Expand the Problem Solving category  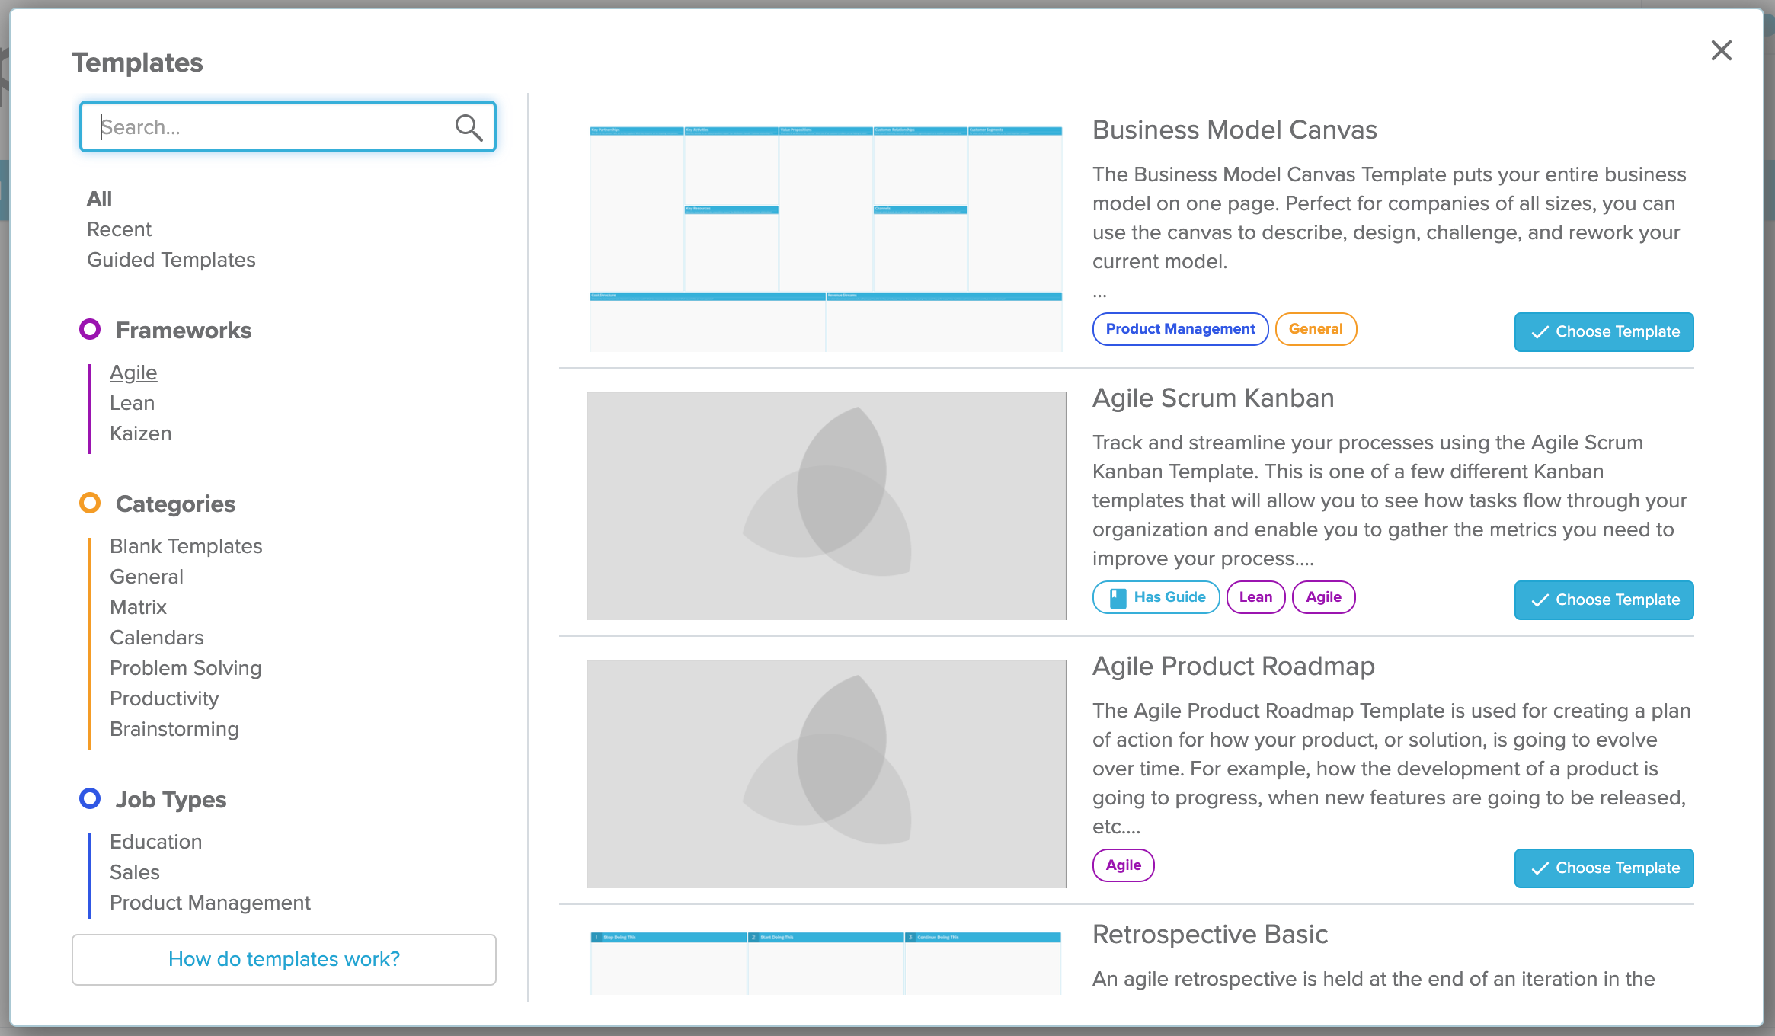coord(186,667)
